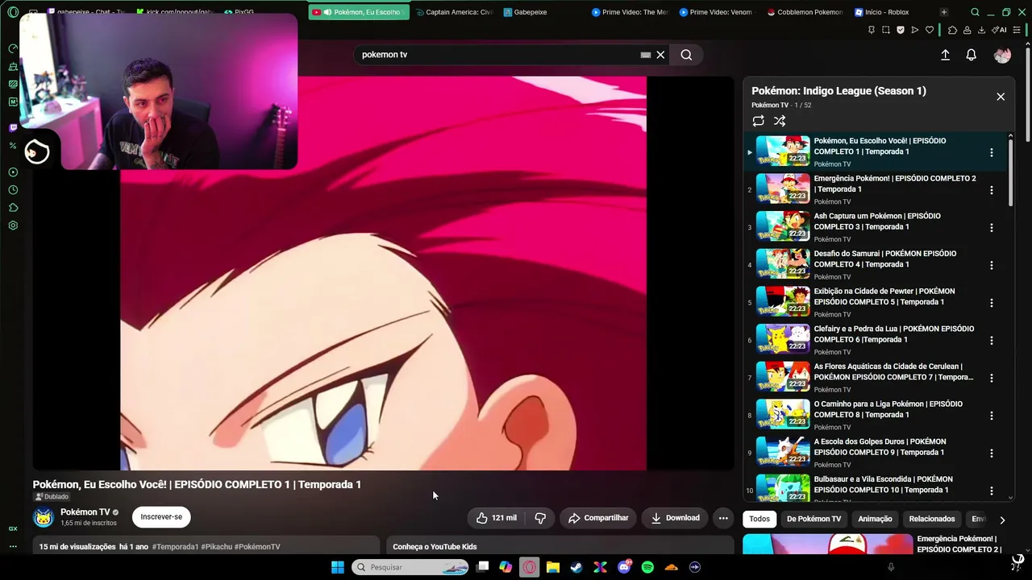Select the Relacionados filter chip
This screenshot has height=580, width=1032.
[x=932, y=519]
